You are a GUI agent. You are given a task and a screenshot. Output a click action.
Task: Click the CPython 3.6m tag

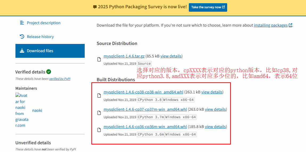(x=151, y=134)
